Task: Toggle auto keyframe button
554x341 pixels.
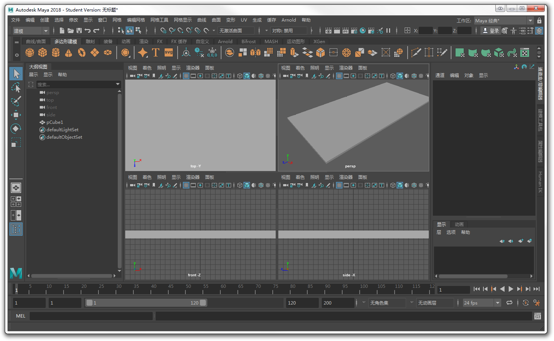Action: point(525,303)
